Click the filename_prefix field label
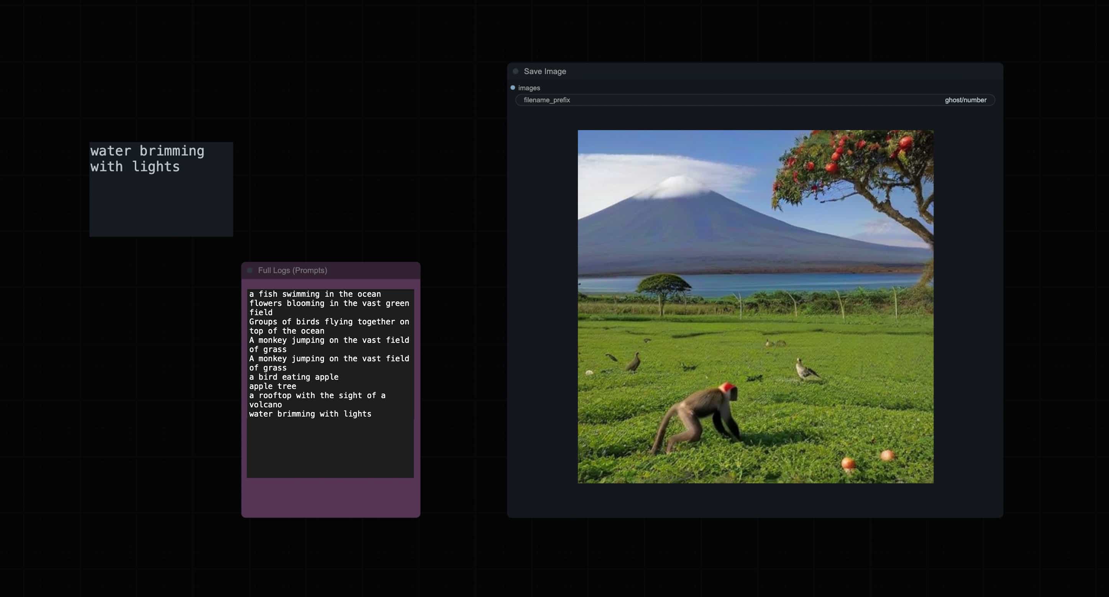The width and height of the screenshot is (1109, 597). pos(546,100)
